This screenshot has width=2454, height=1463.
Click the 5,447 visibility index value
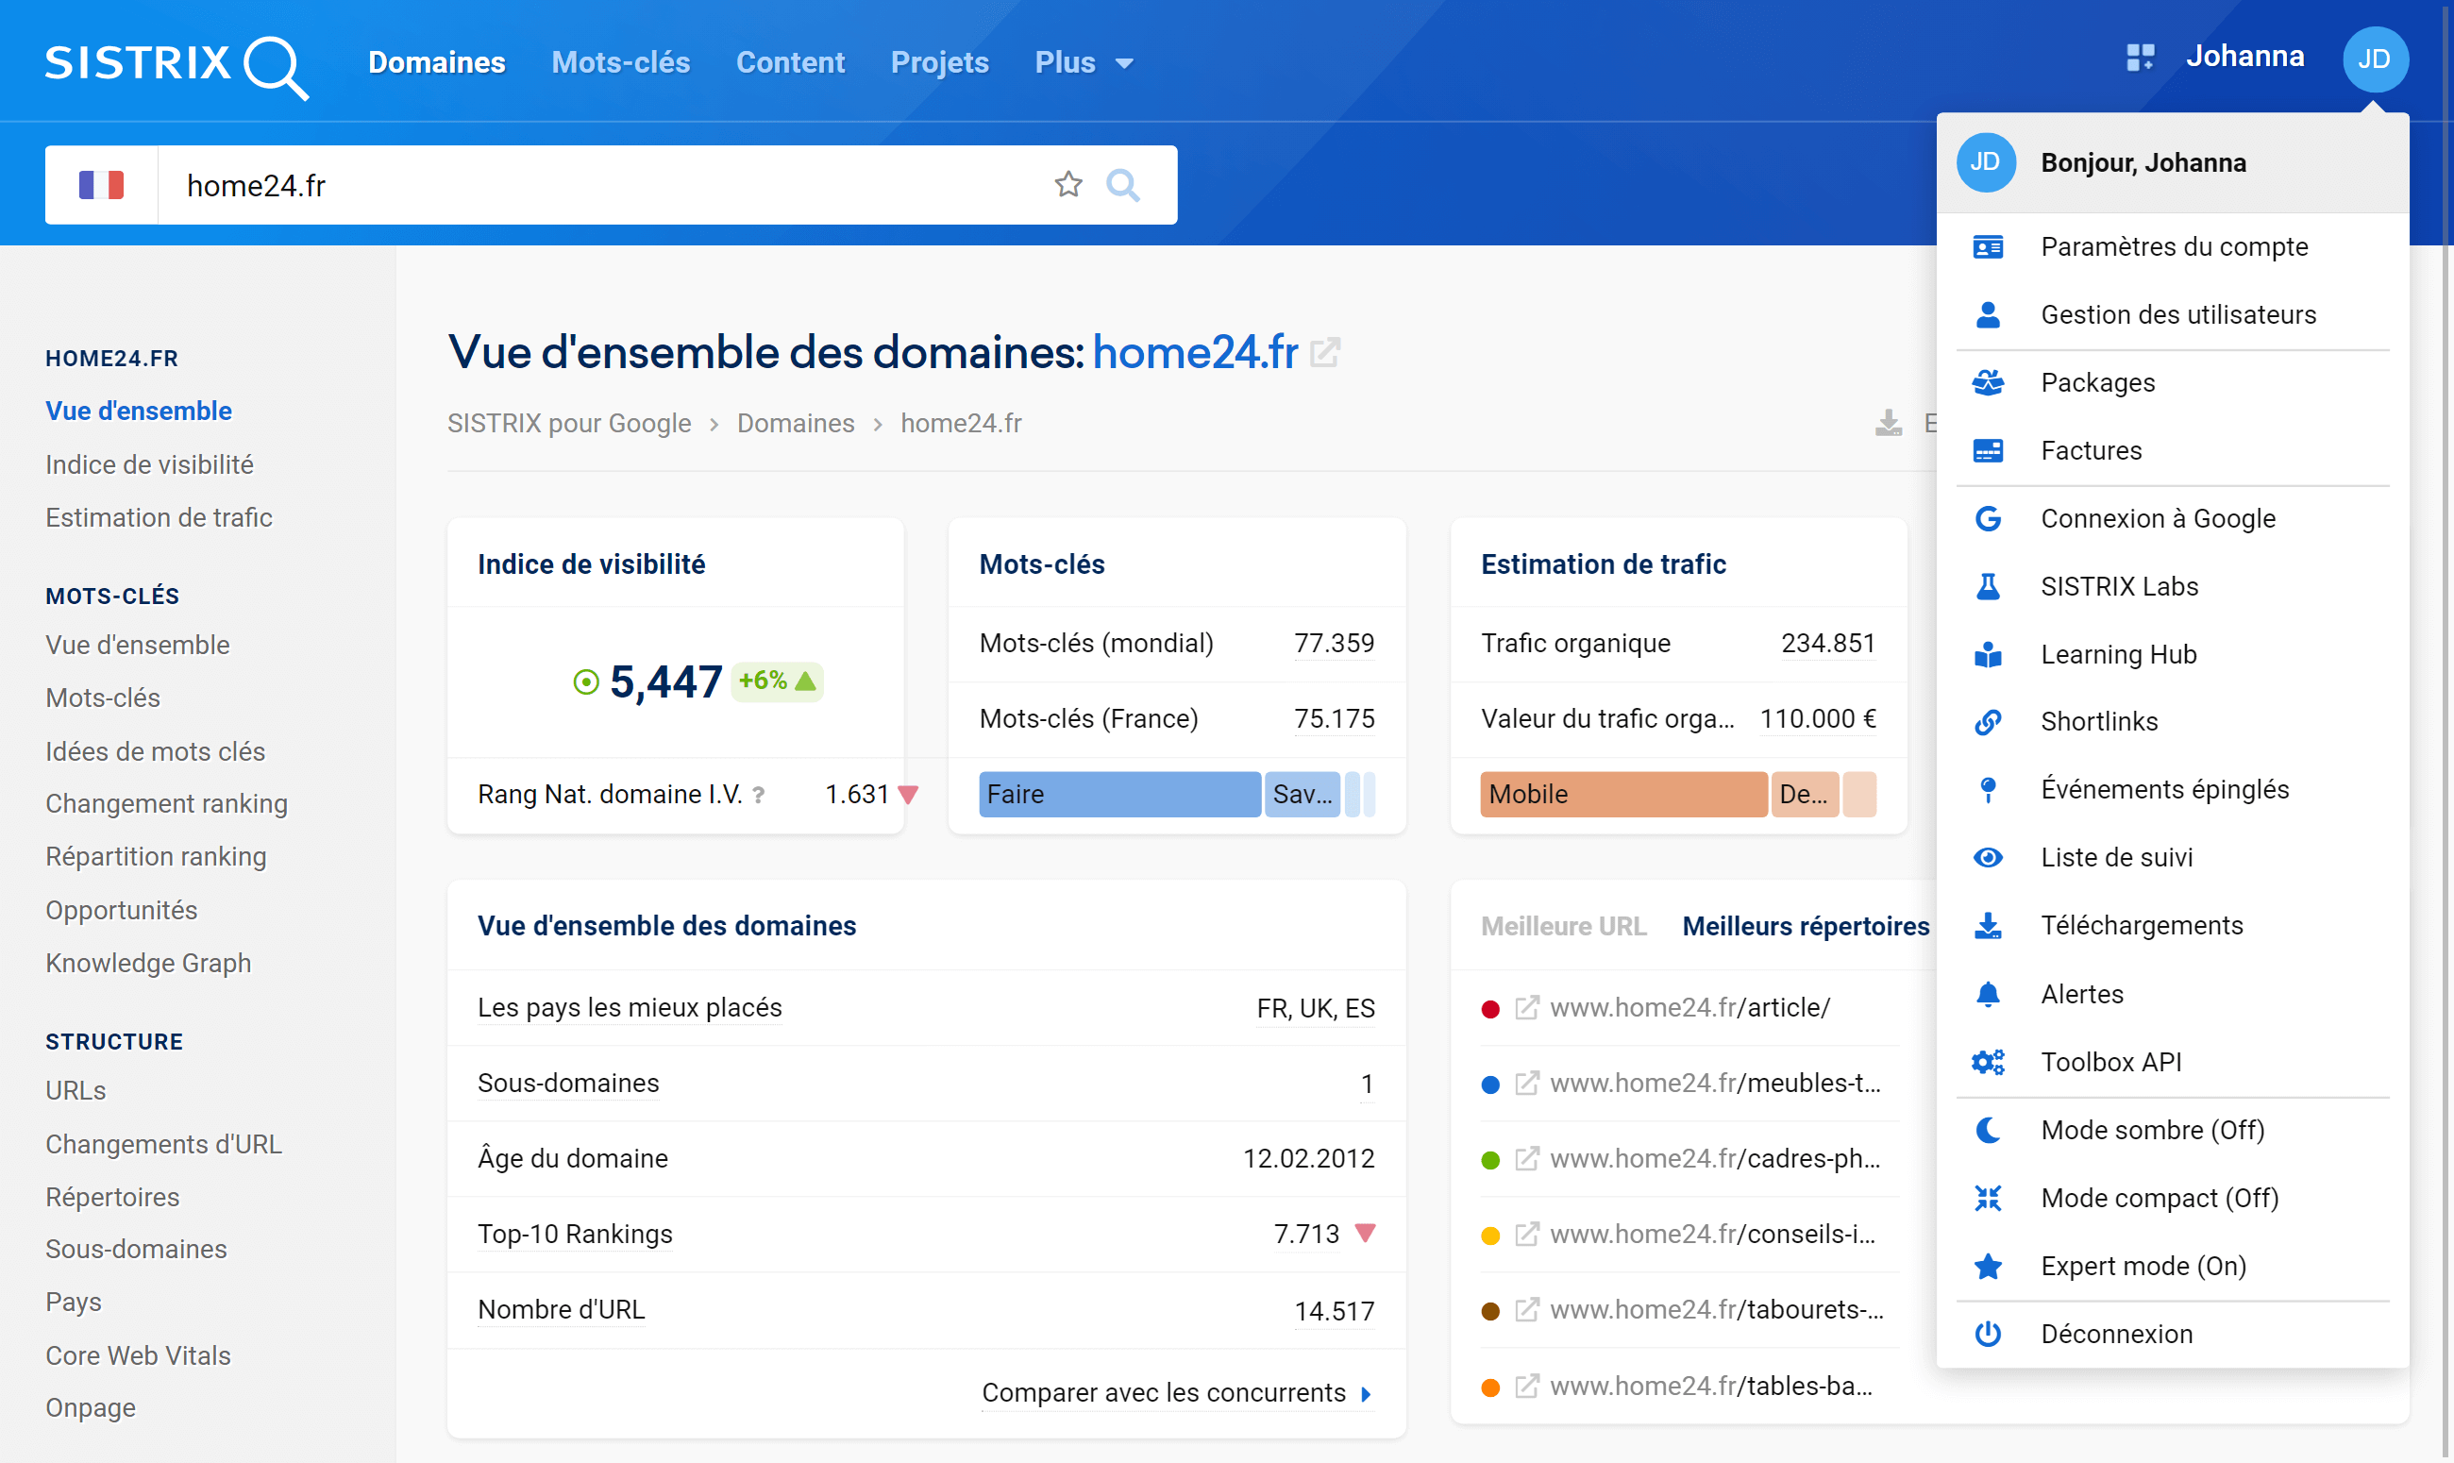[666, 681]
